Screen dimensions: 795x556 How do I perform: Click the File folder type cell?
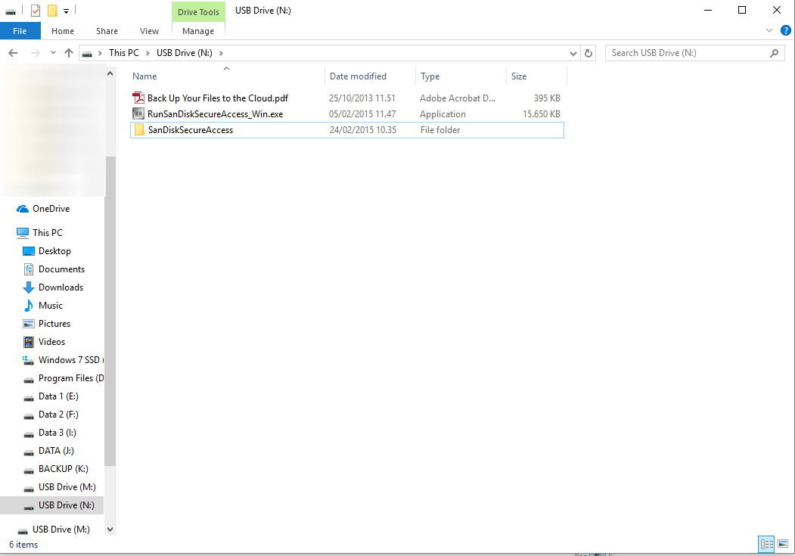pyautogui.click(x=440, y=130)
